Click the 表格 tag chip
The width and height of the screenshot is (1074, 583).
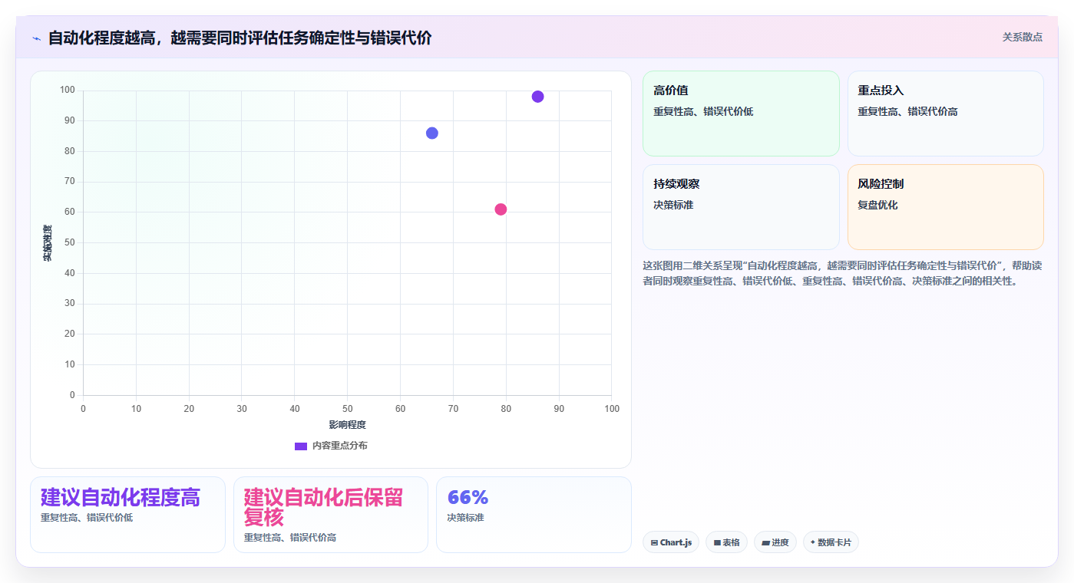click(726, 542)
